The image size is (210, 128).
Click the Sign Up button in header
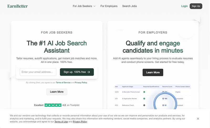tap(196, 6)
